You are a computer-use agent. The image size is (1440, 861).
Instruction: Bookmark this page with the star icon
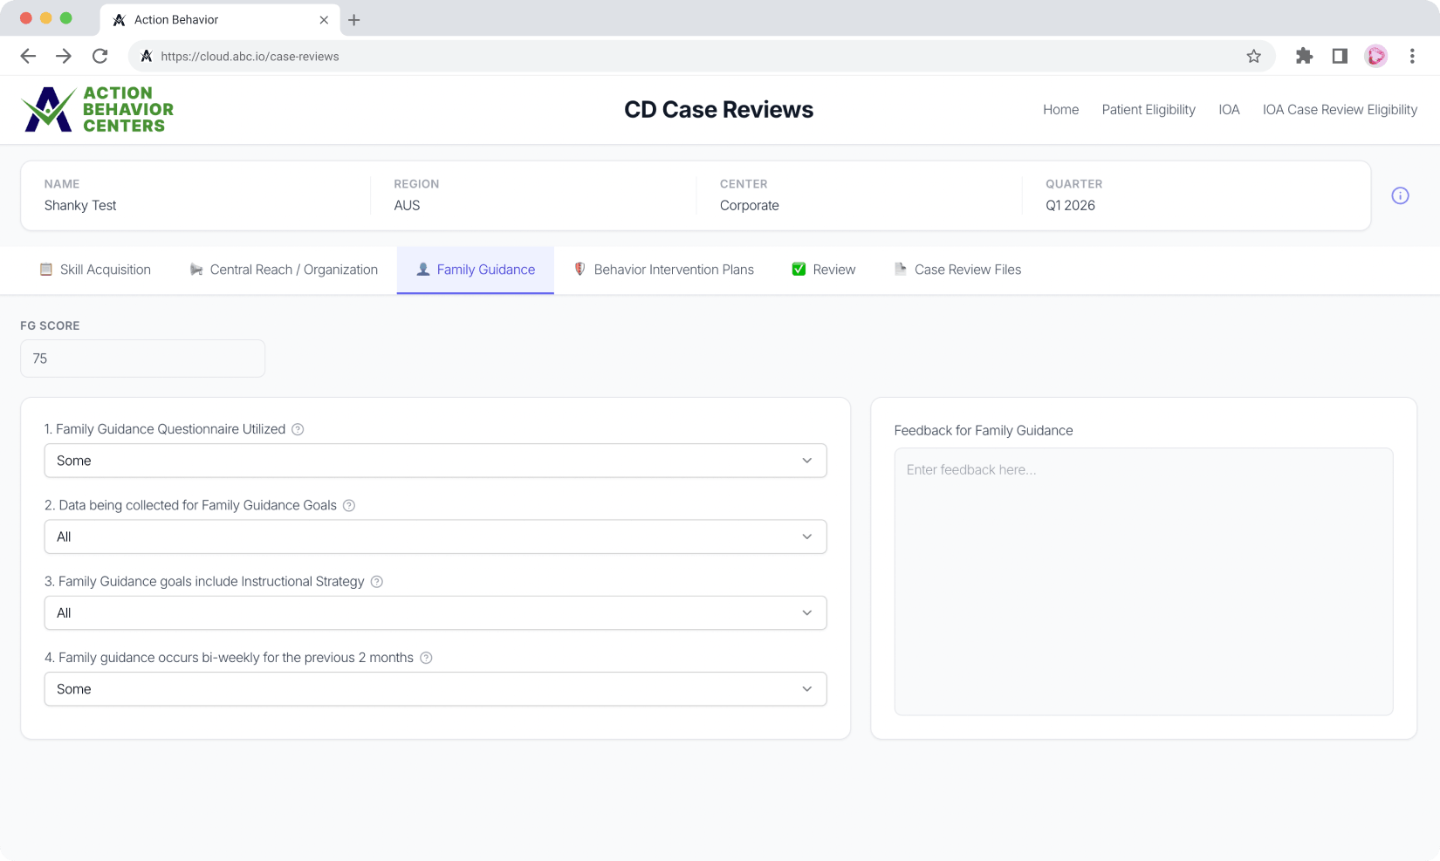1253,57
